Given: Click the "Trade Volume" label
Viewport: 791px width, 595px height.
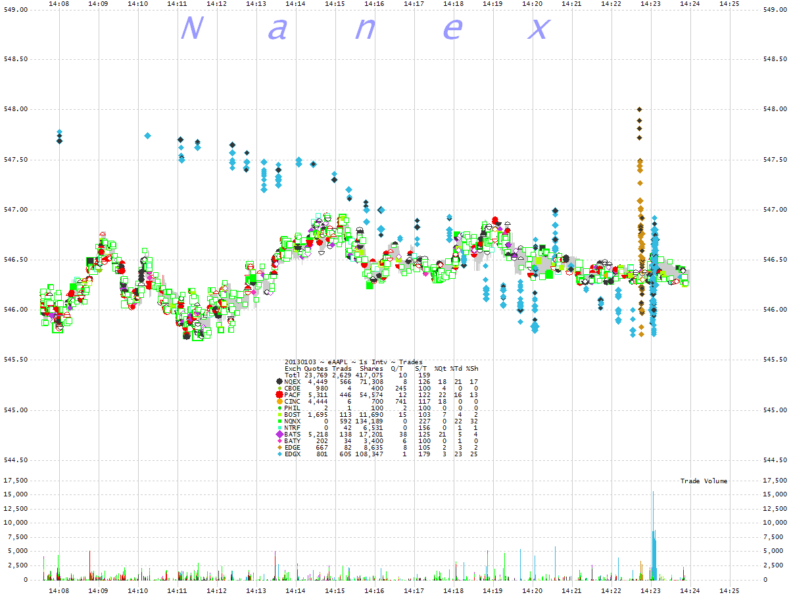Looking at the screenshot, I should coord(704,481).
